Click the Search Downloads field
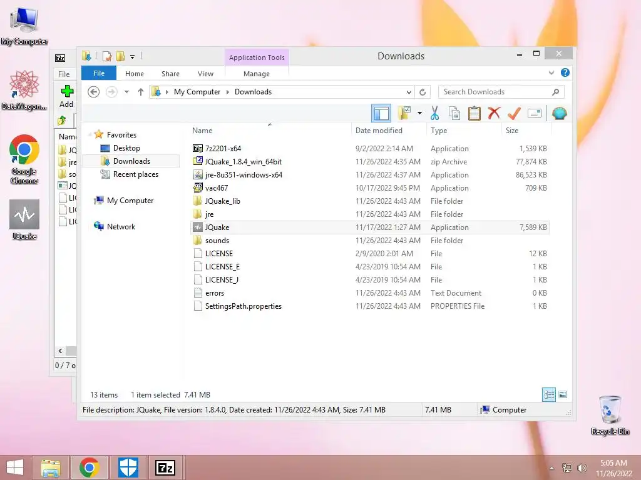 coord(501,92)
